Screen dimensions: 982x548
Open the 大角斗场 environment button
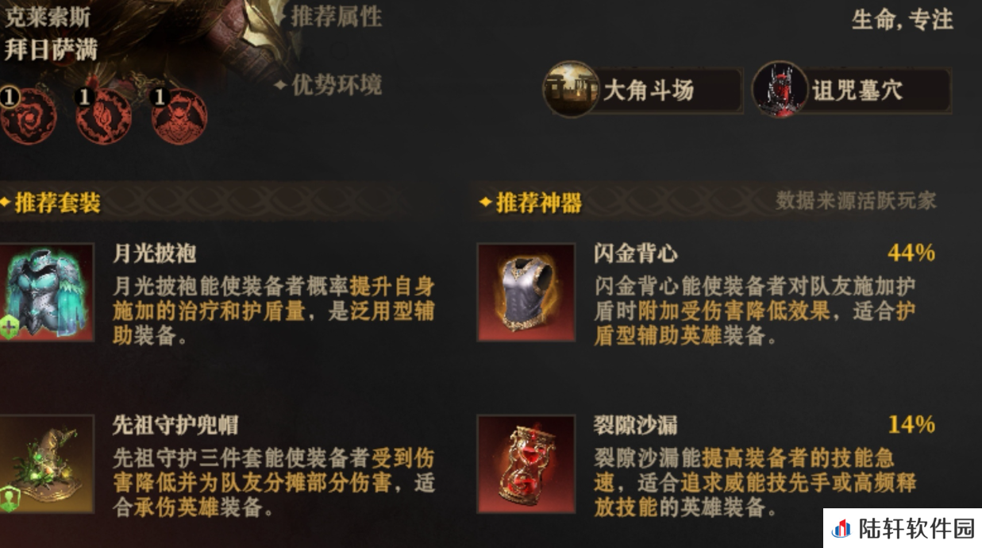pyautogui.click(x=643, y=90)
